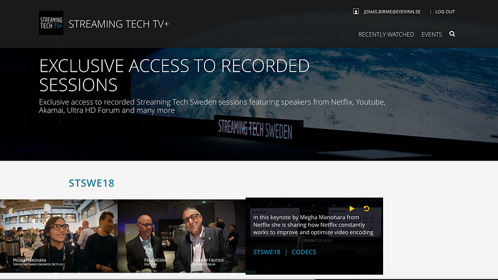498x280 pixels.
Task: Click Megha Manohara's name caption
Action: (31, 260)
